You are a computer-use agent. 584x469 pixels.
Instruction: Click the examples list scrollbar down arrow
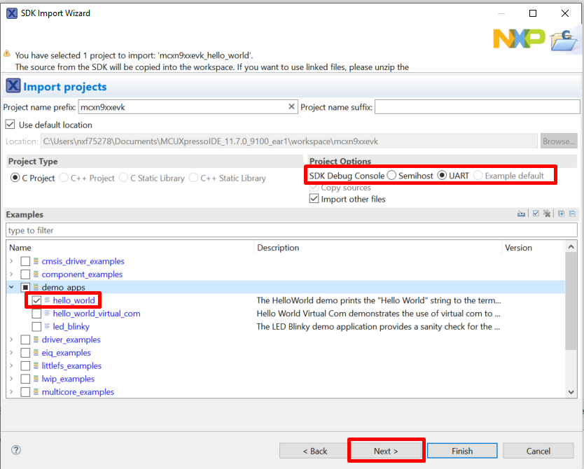(571, 393)
